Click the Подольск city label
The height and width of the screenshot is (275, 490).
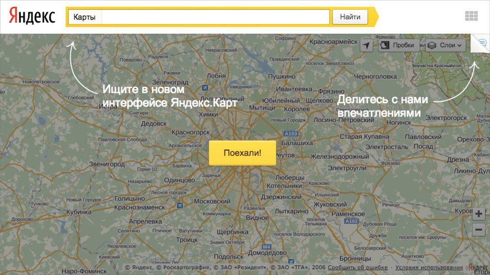228,257
